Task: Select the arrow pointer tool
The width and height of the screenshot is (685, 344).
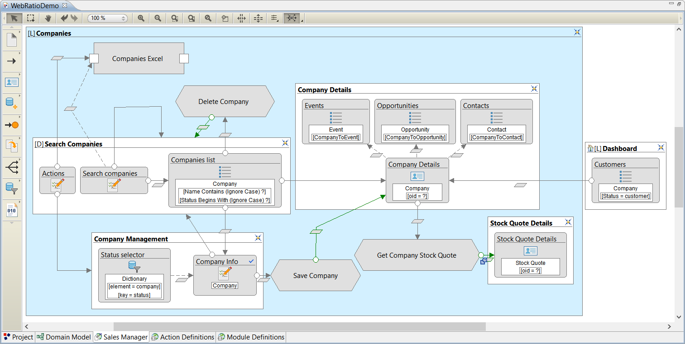Action: click(x=14, y=18)
